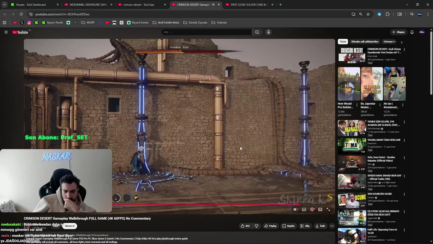Open Chrome zoom magnifier in address bar
This screenshot has height=244, width=433.
click(x=361, y=14)
